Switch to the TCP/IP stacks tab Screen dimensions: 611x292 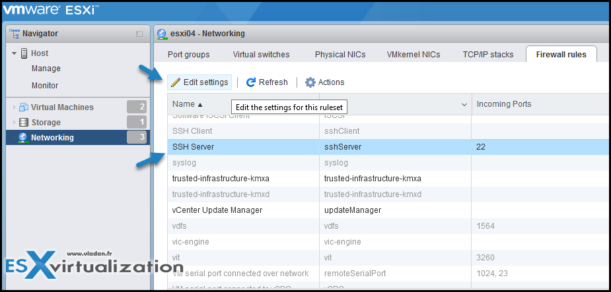[488, 55]
